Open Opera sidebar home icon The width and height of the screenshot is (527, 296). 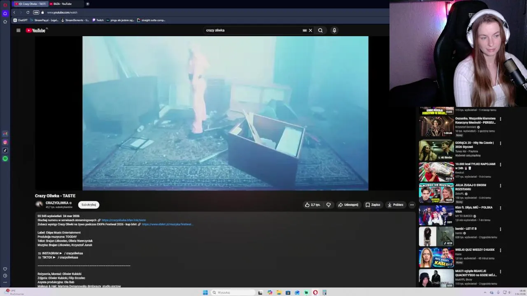coord(5,13)
